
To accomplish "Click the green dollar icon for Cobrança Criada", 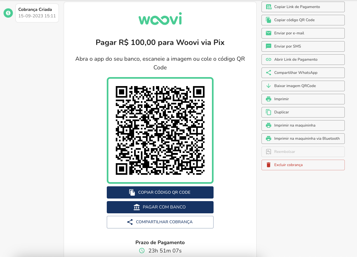I will [x=8, y=13].
